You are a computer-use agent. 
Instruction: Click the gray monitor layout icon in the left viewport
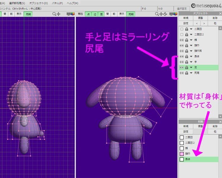click(x=68, y=14)
